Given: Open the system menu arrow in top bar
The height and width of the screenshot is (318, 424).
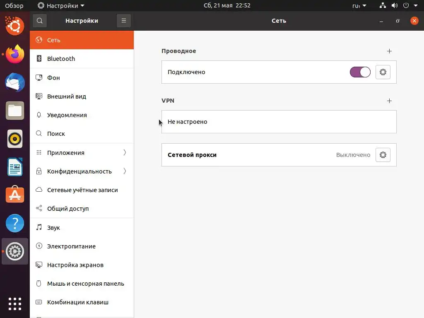Looking at the screenshot, I should (416, 5).
